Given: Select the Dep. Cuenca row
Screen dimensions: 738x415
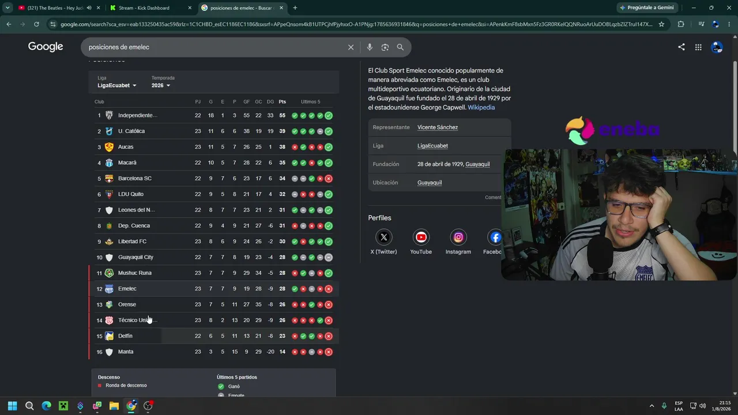Looking at the screenshot, I should click(214, 226).
